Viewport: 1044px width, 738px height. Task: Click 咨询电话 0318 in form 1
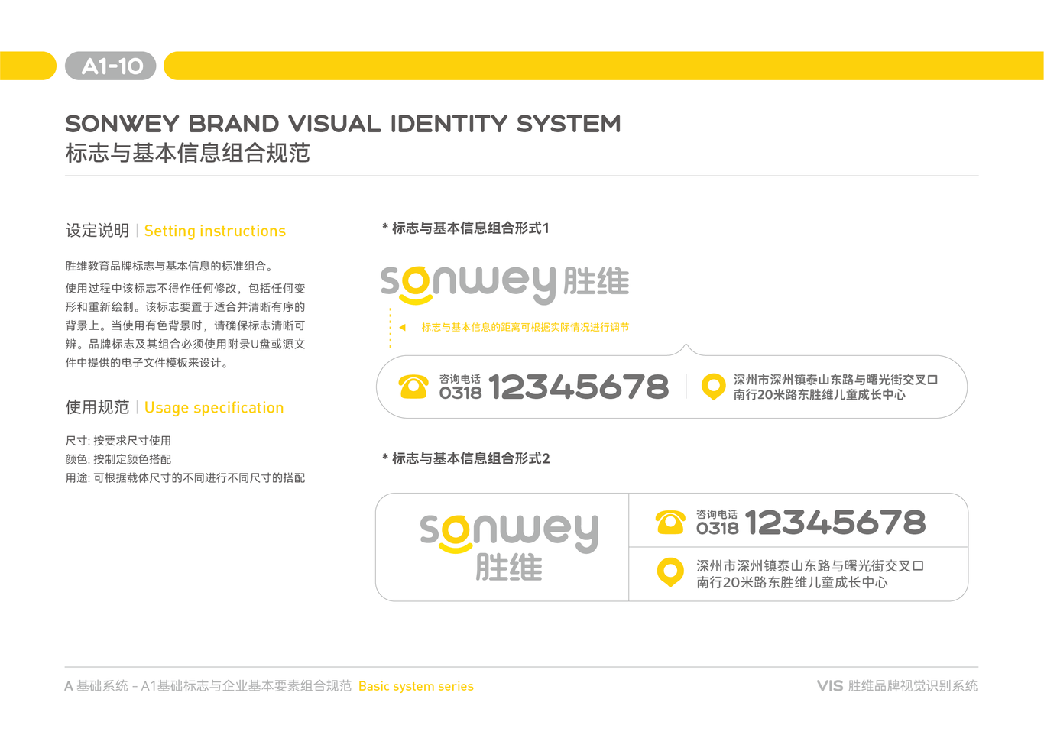pyautogui.click(x=460, y=387)
